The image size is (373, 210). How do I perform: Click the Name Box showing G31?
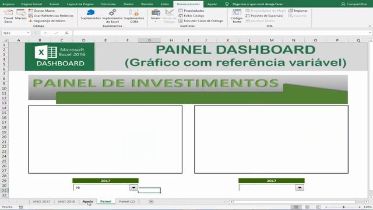click(x=13, y=33)
